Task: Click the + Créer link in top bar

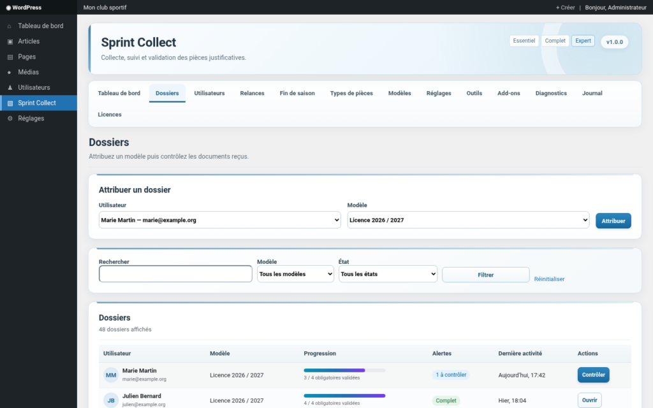Action: click(565, 8)
